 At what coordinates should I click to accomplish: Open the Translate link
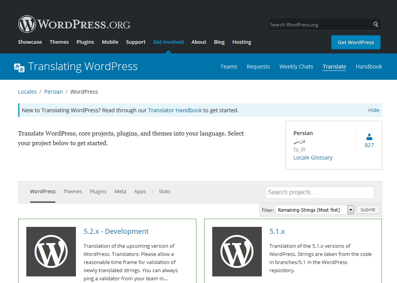(334, 67)
